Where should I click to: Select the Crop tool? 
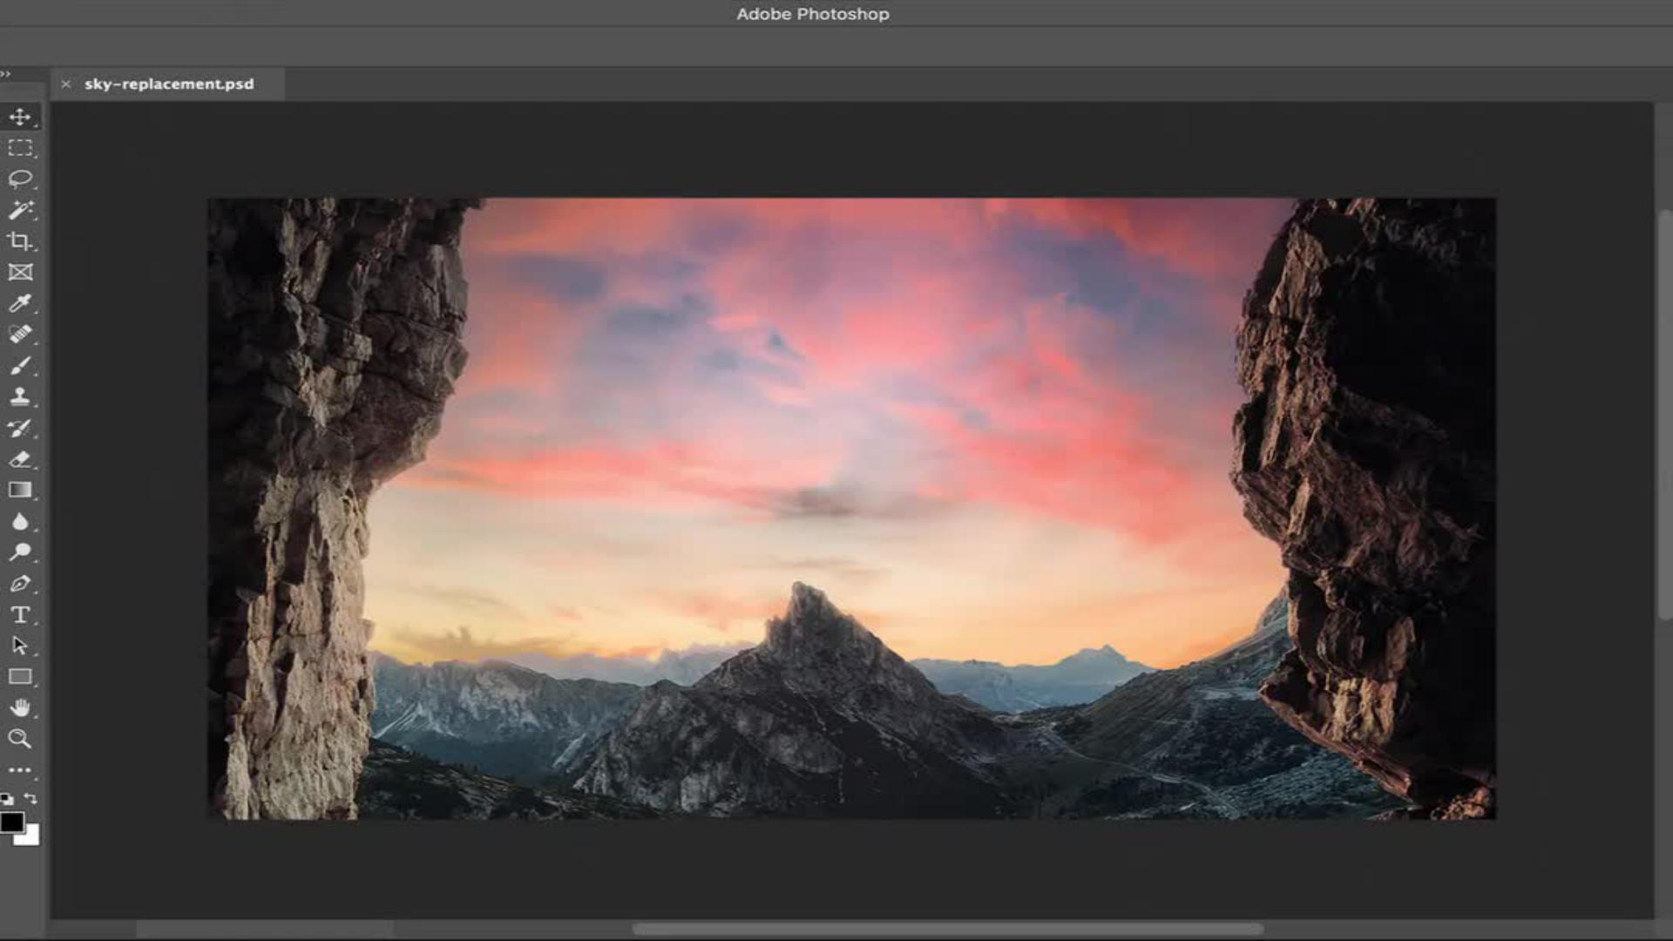point(20,241)
